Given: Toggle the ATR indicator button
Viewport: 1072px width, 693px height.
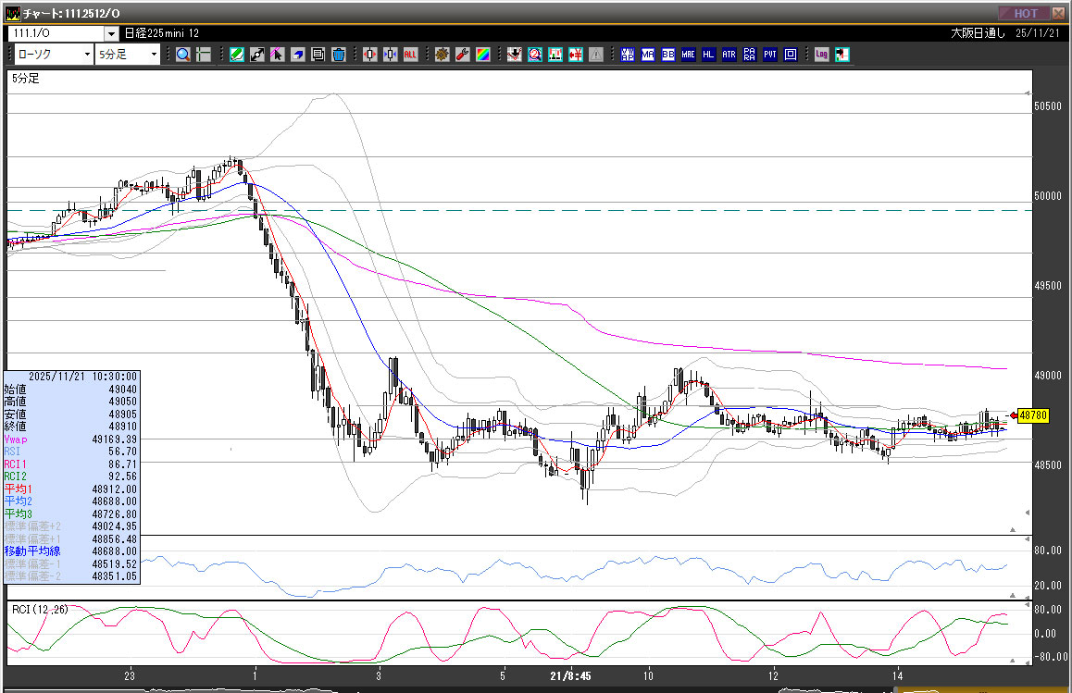Looking at the screenshot, I should (729, 55).
